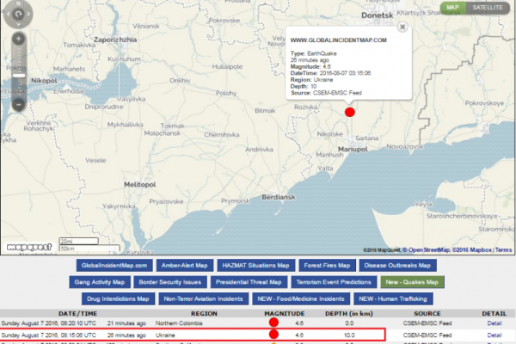Screen dimensions: 516x344
Task: Zoom in using the map plus button
Action: point(18,39)
